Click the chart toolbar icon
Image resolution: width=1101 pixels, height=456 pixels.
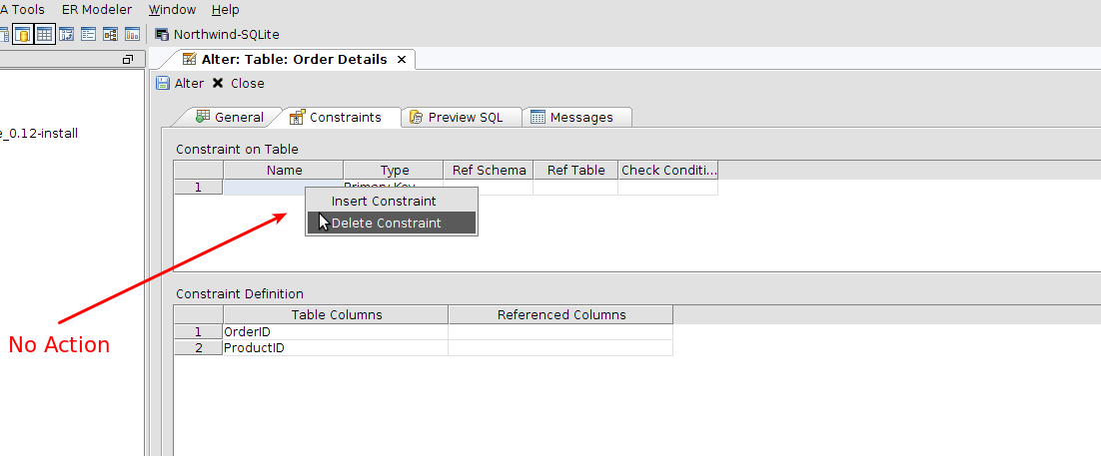pos(132,34)
